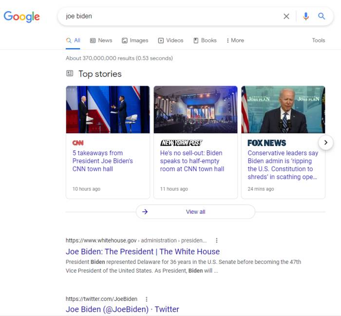Show next top stories with right chevron

[x=325, y=143]
